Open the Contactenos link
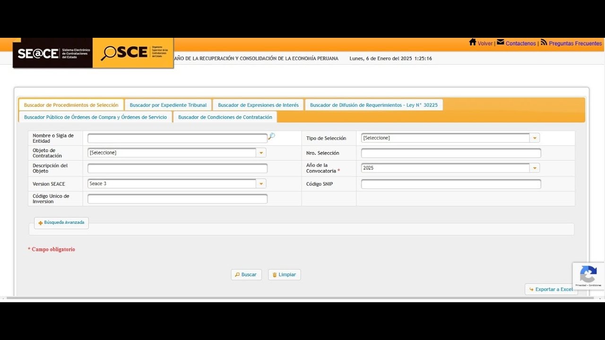The image size is (605, 340). [x=521, y=43]
